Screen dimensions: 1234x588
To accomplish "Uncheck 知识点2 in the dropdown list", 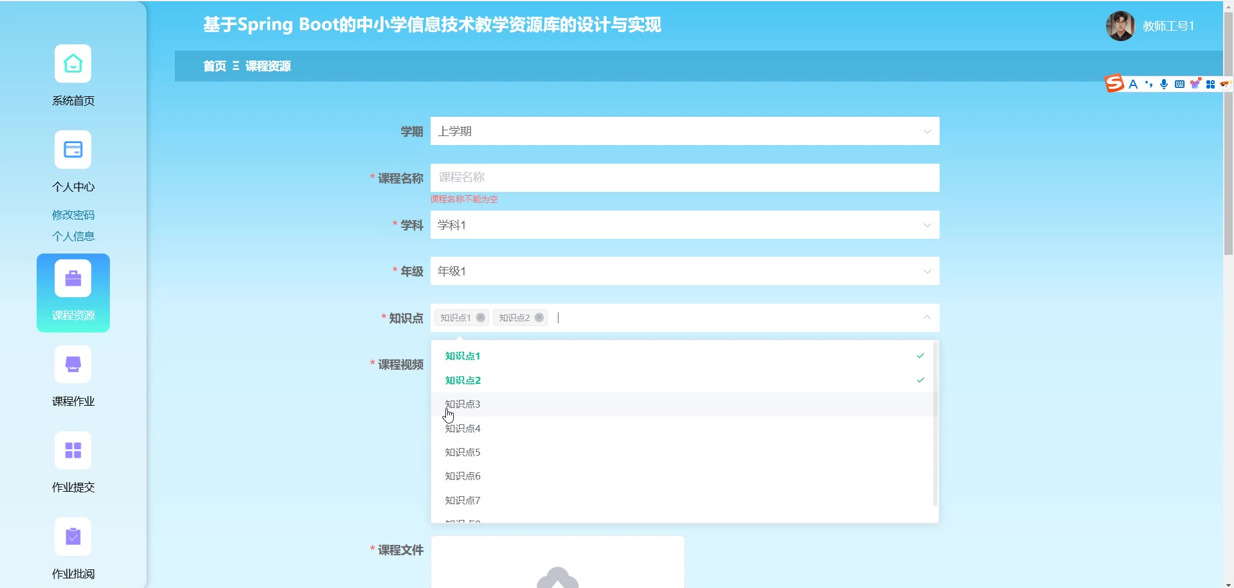I will point(684,380).
